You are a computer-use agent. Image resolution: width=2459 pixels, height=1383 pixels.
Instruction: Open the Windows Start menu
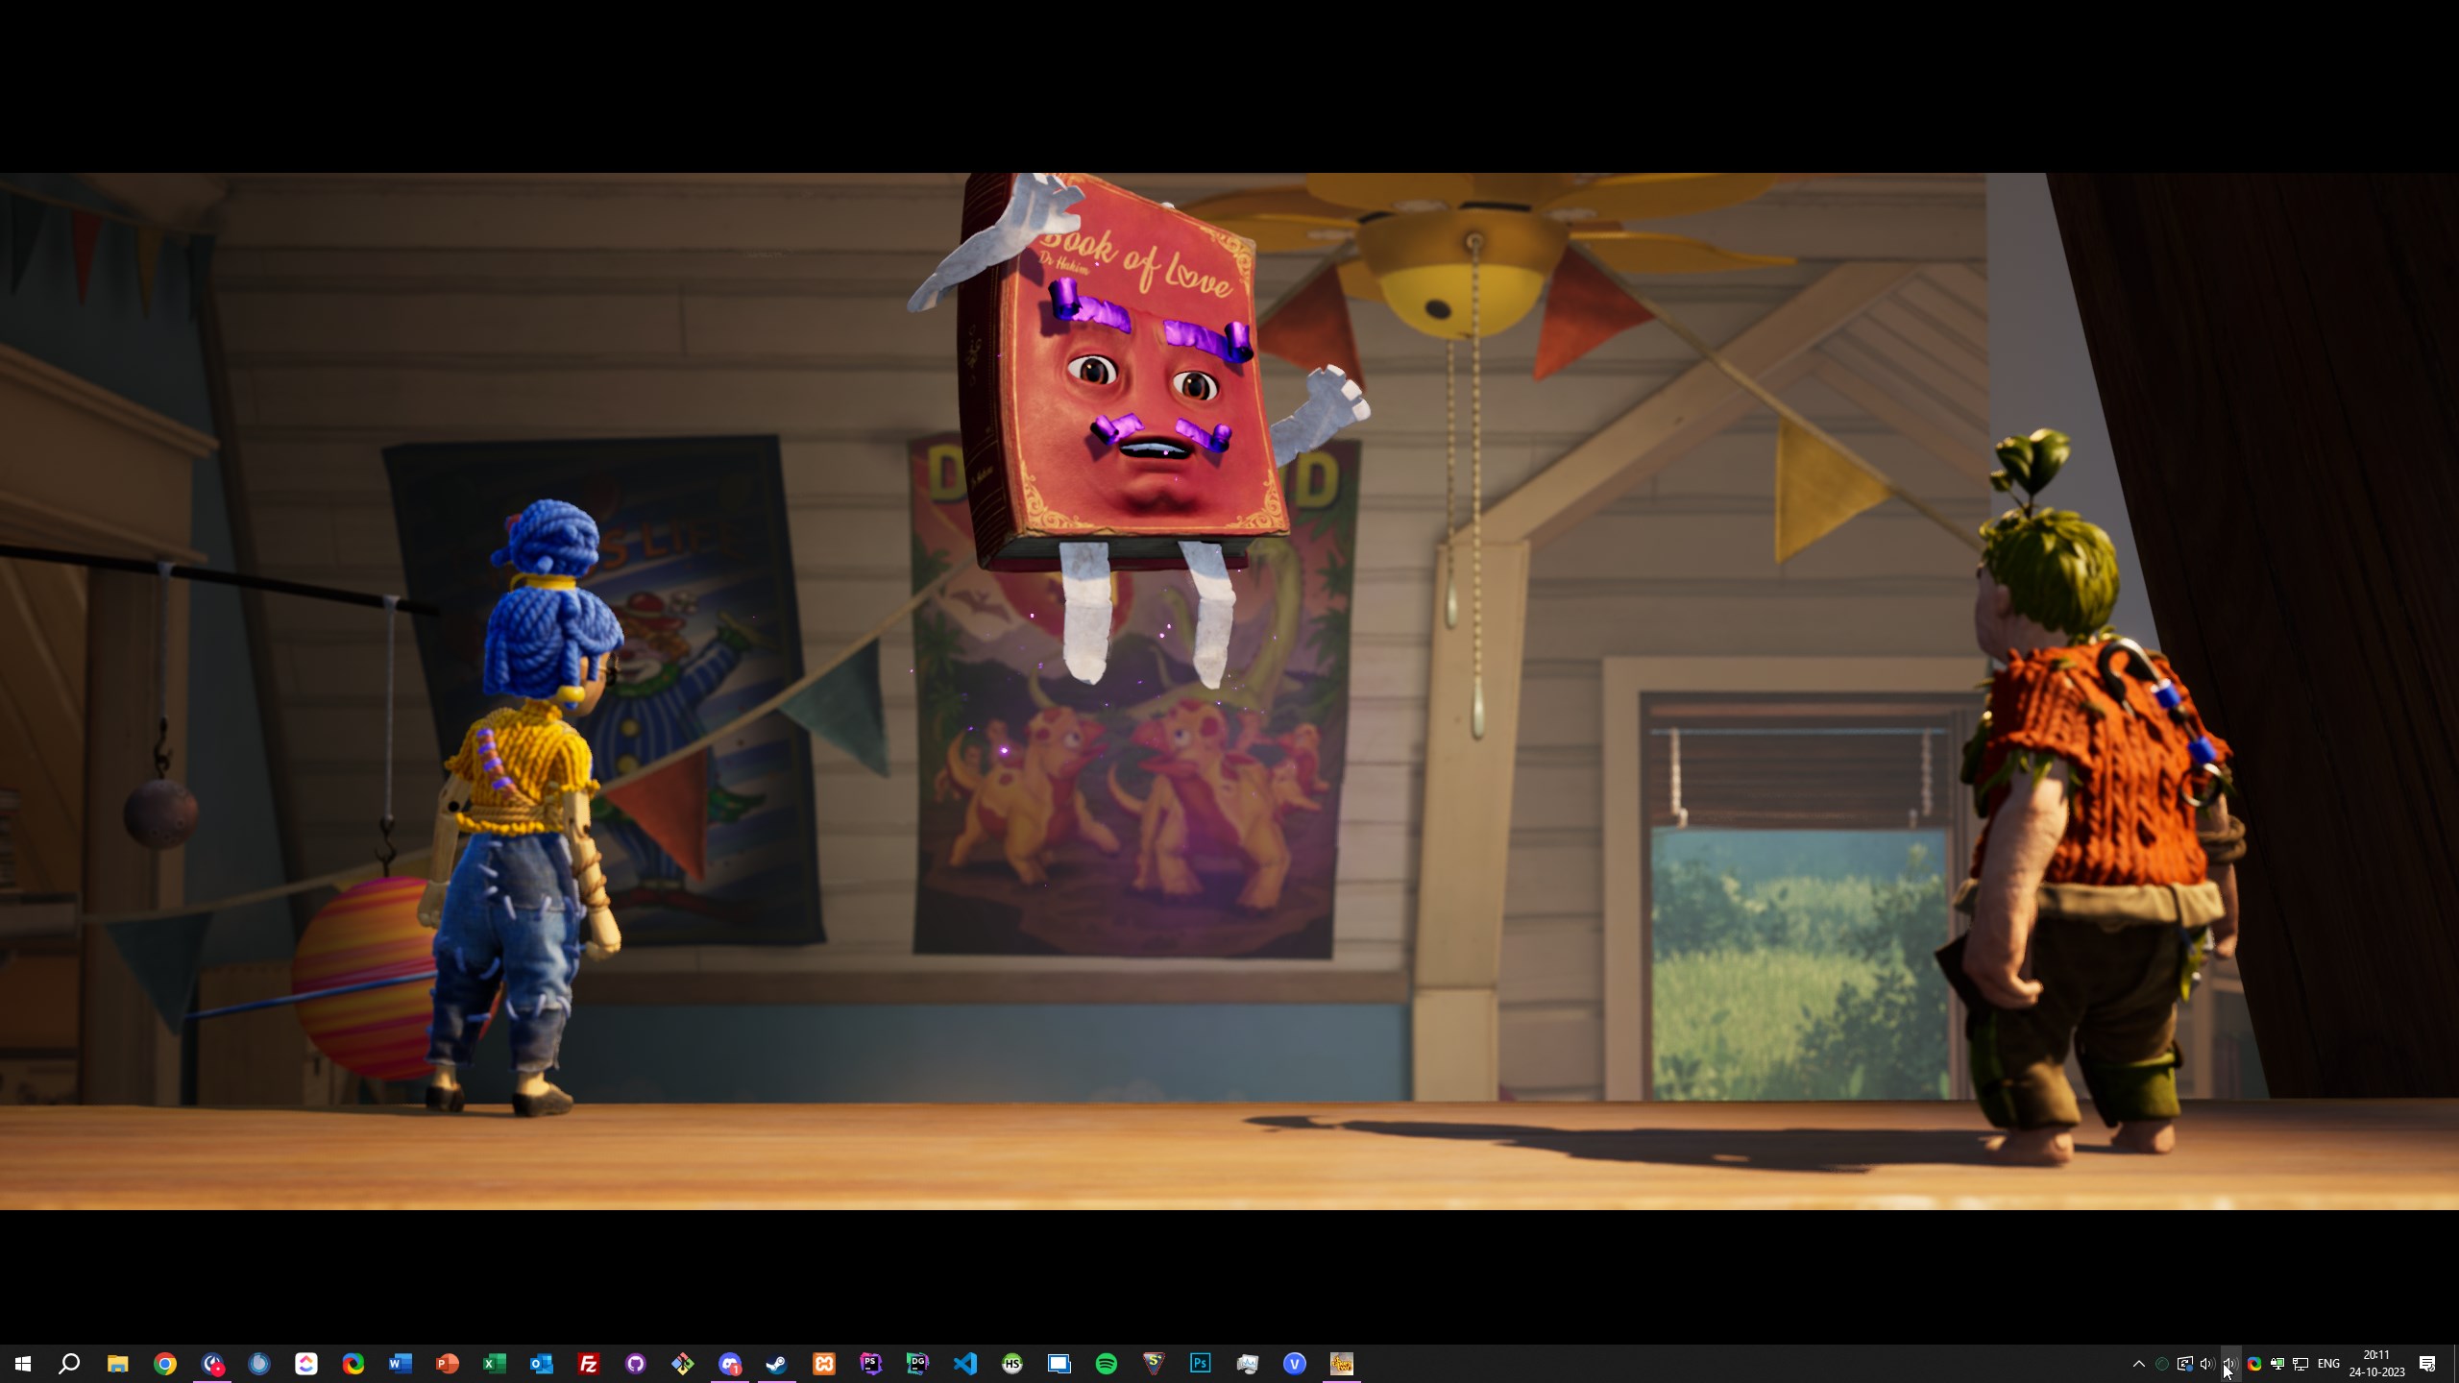[x=23, y=1364]
